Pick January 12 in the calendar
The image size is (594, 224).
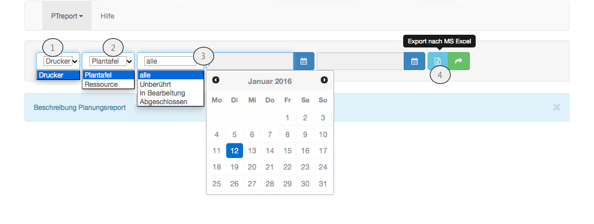coord(234,150)
